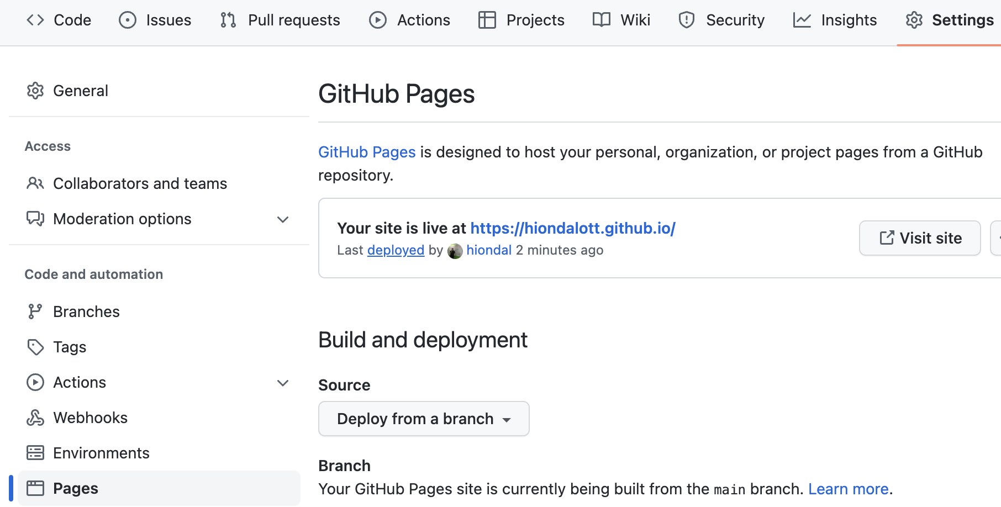Viewport: 1001px width, 507px height.
Task: Click the "2 minutes ago" deployment time text
Action: (560, 250)
